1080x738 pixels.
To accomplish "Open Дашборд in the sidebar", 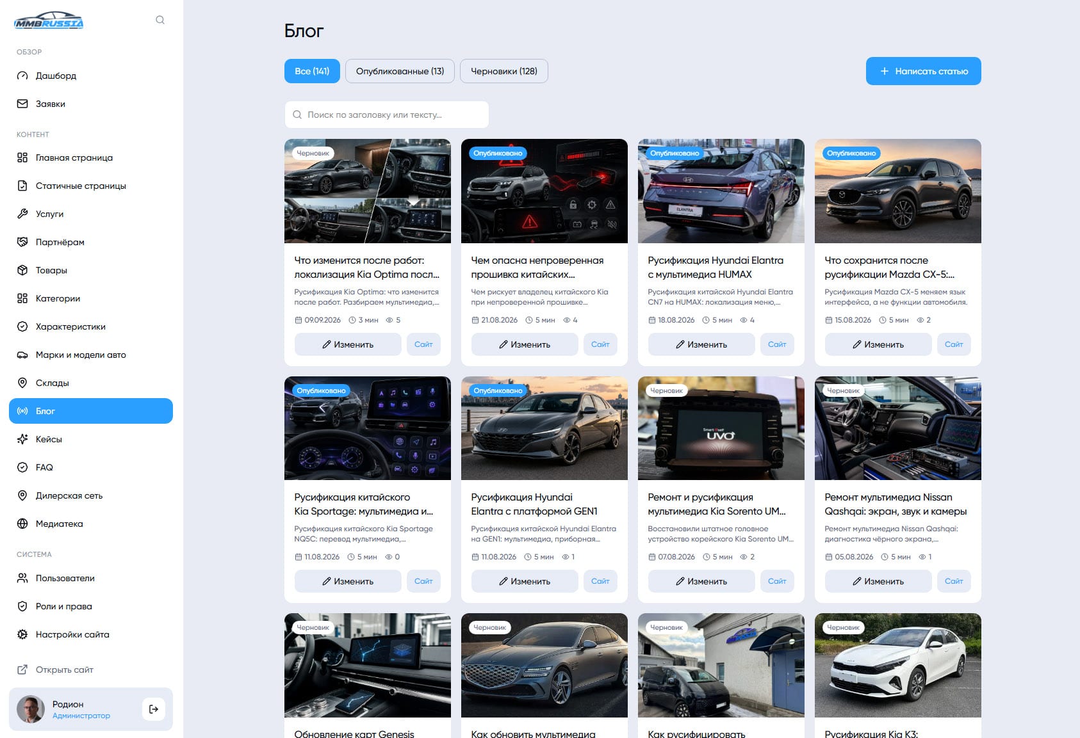I will pyautogui.click(x=91, y=76).
